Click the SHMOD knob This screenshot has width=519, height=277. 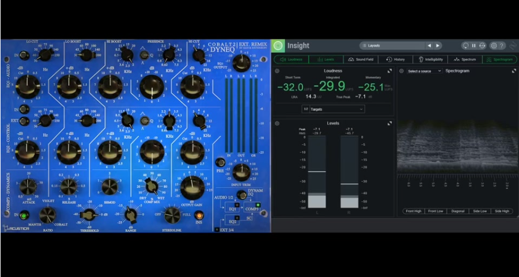click(110, 187)
